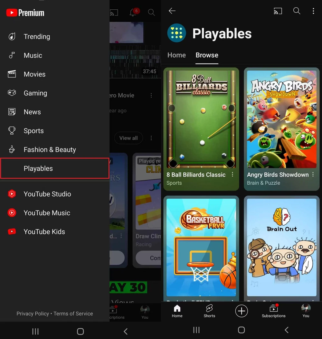Tap the back arrow at top left
This screenshot has width=322, height=339.
172,11
